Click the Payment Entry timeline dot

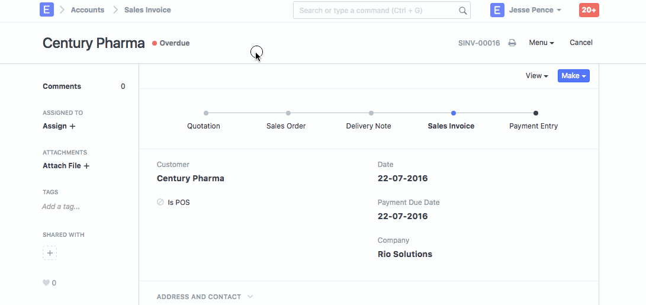535,113
